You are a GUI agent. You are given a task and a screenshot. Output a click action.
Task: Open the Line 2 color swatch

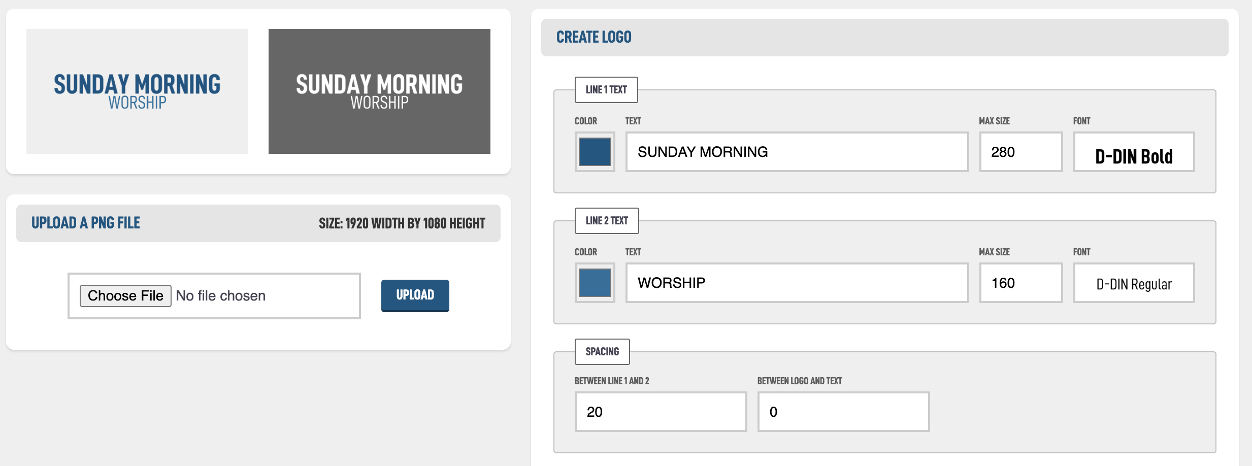pos(595,283)
